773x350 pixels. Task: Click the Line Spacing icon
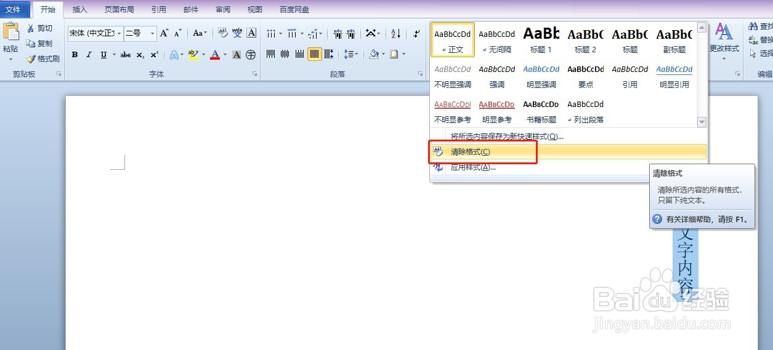pyautogui.click(x=349, y=54)
